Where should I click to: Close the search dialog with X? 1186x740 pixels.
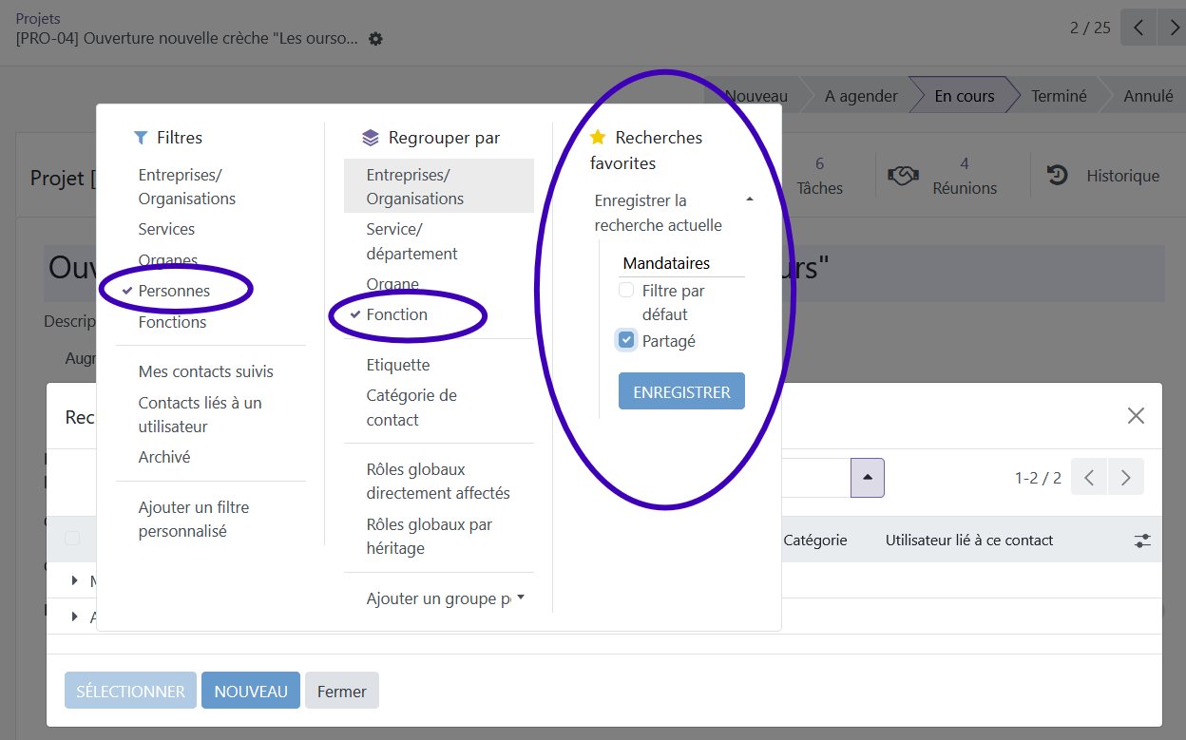pos(1136,415)
